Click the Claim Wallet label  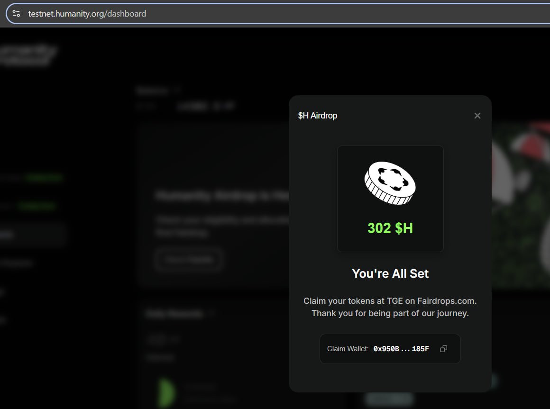(x=348, y=349)
